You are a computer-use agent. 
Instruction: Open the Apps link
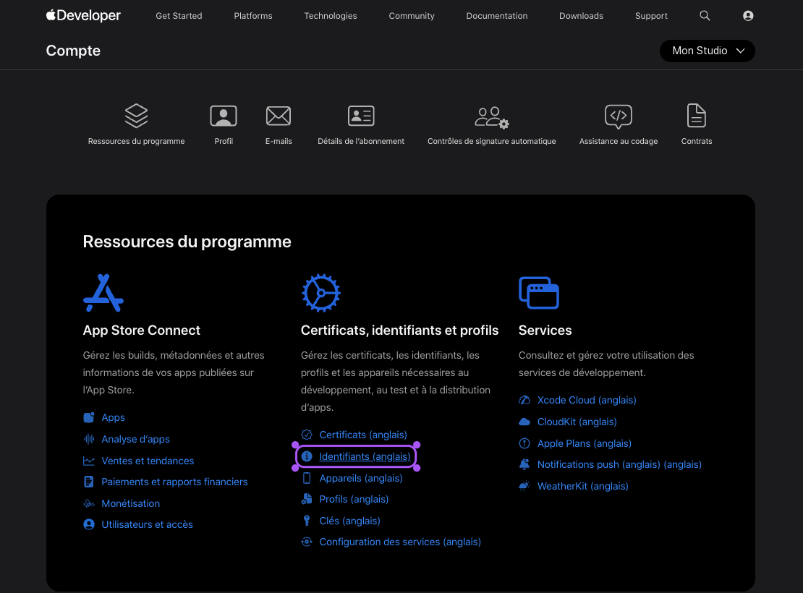pos(113,417)
